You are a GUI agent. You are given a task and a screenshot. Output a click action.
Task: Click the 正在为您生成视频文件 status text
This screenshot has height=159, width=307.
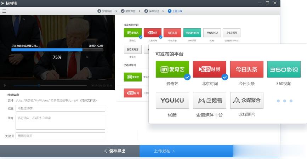point(25,46)
